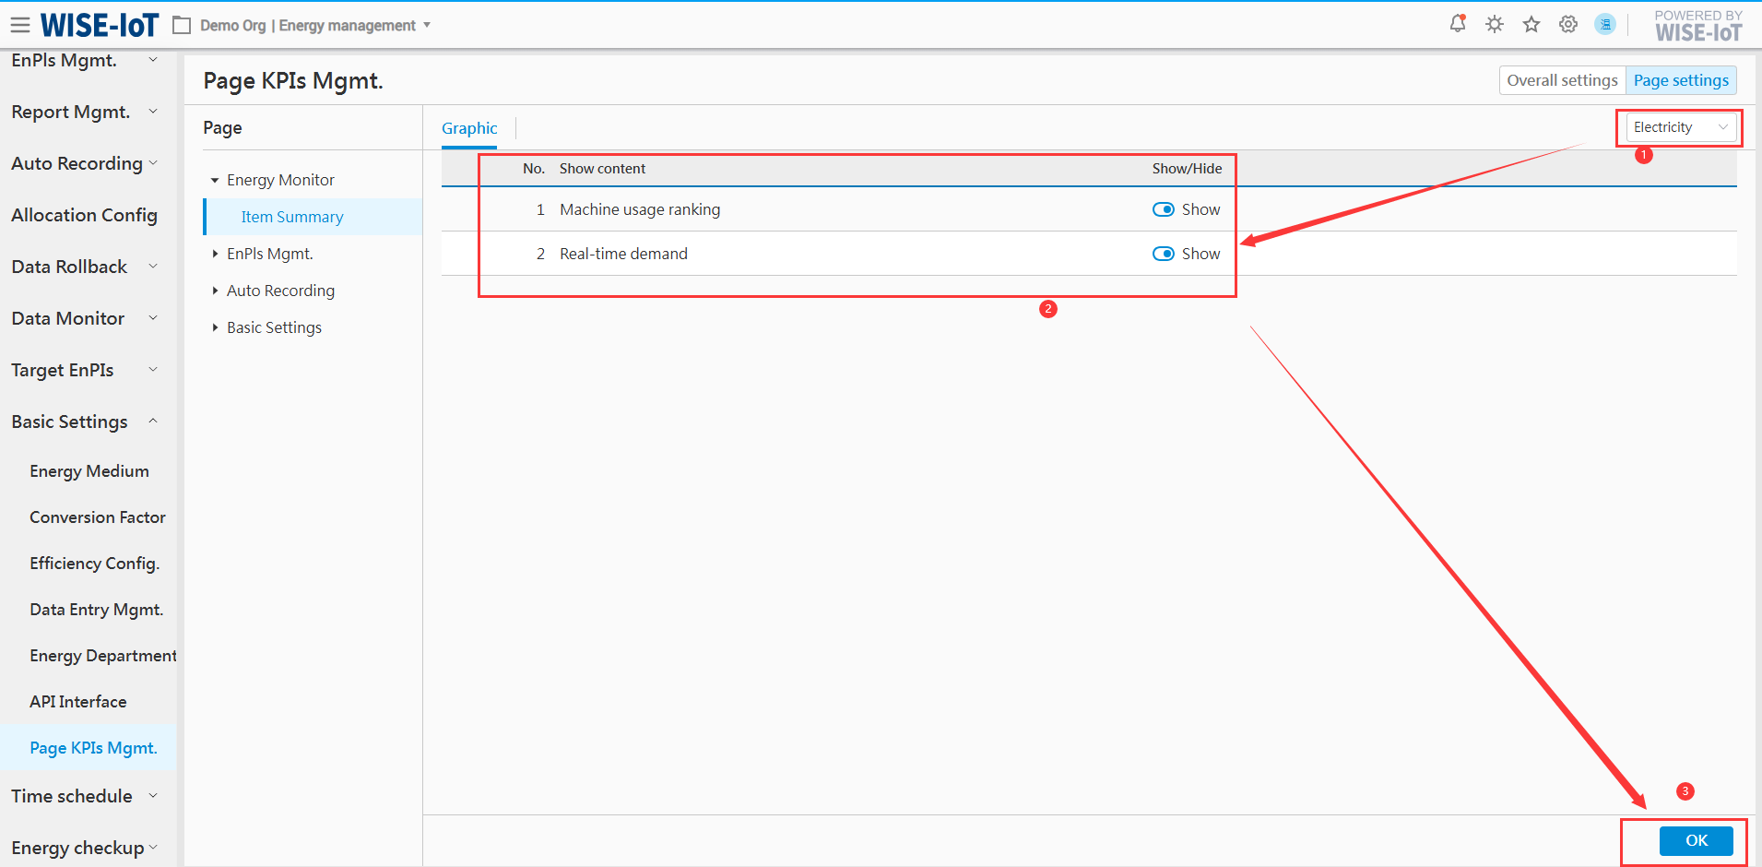Toggle Real-time demand show switch

pyautogui.click(x=1163, y=254)
